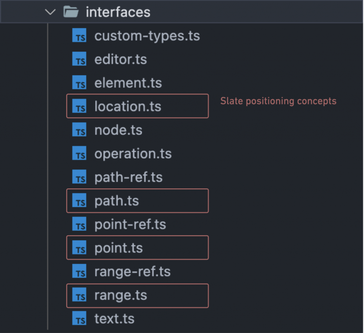This screenshot has height=333, width=364.
Task: Open the node.ts file
Action: (x=118, y=130)
